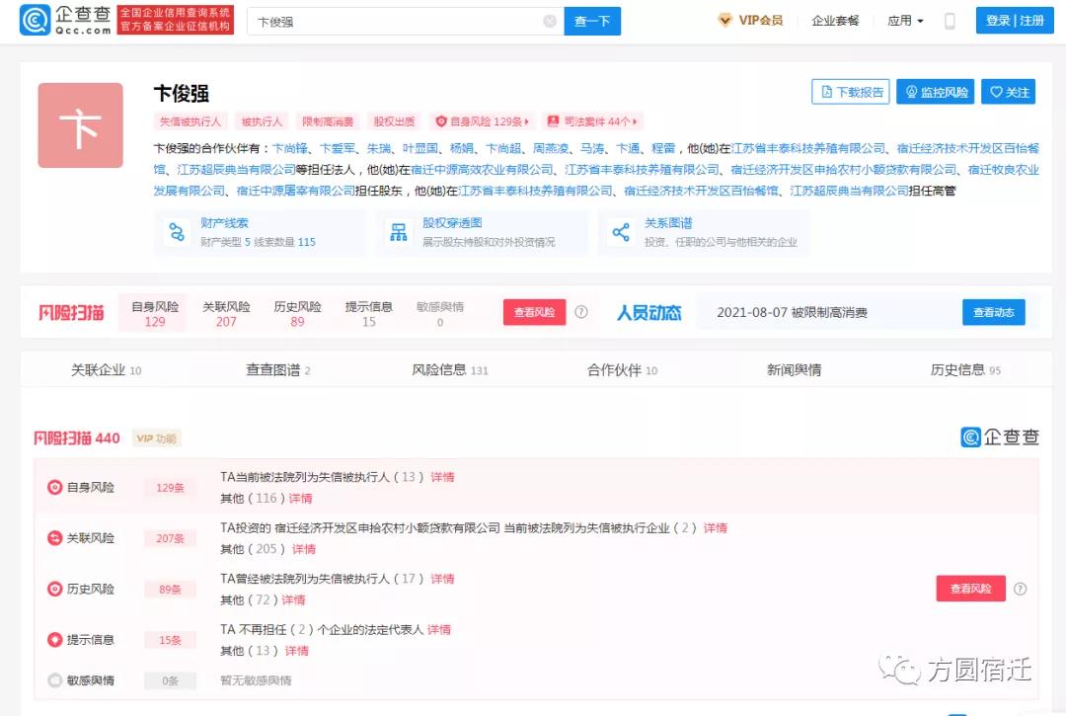Click the VIP会员 diamond icon

pos(724,21)
